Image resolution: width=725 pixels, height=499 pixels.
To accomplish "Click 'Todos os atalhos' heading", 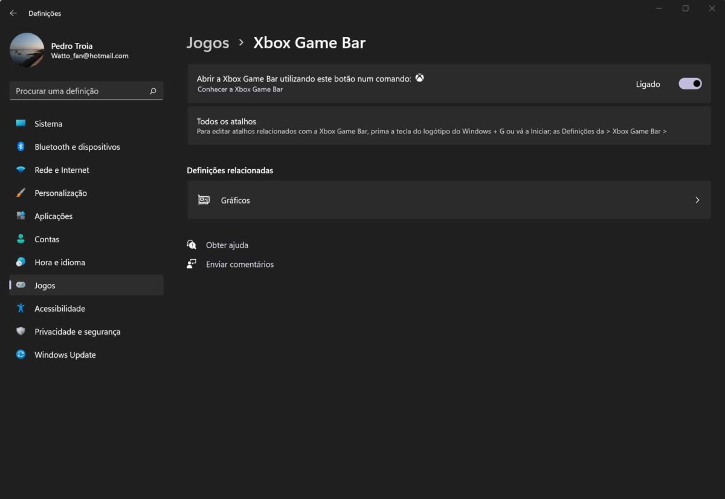I will click(227, 121).
